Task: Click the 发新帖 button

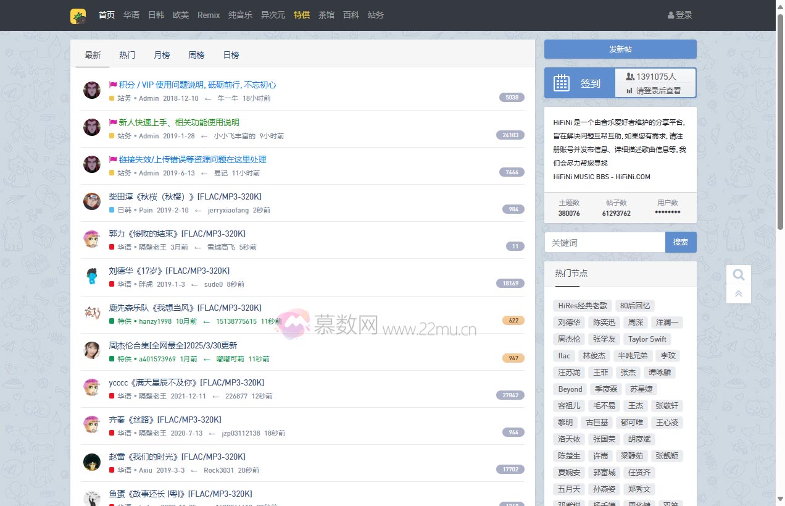Action: click(x=620, y=49)
